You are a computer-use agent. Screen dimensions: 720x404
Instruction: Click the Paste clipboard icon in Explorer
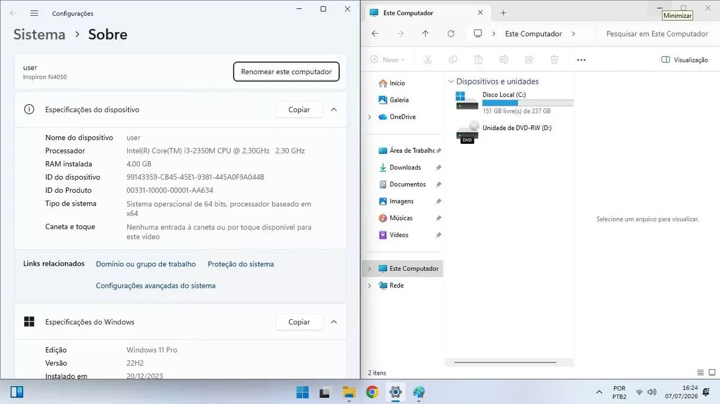click(478, 60)
